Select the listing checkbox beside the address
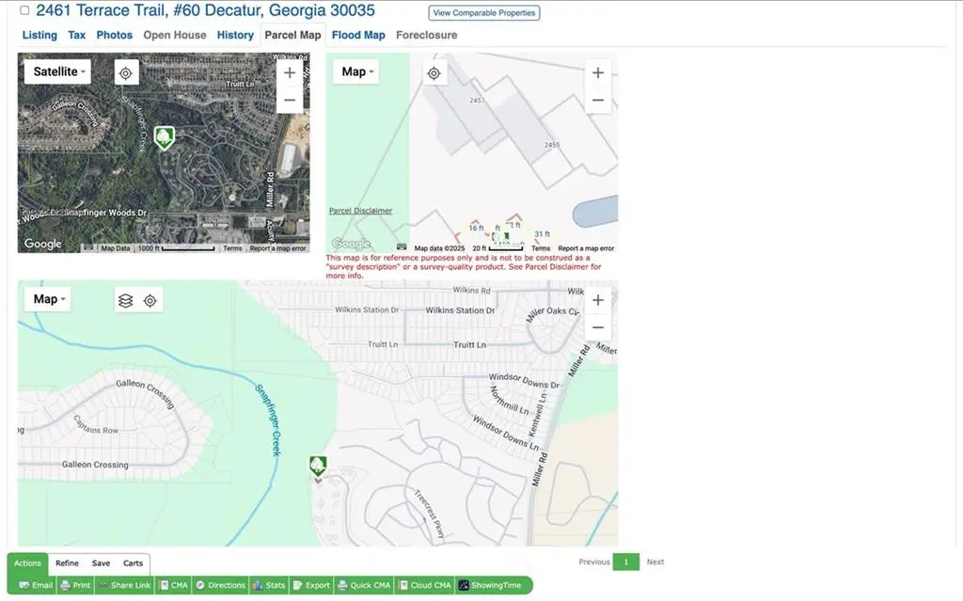The height and width of the screenshot is (601, 963). point(24,11)
